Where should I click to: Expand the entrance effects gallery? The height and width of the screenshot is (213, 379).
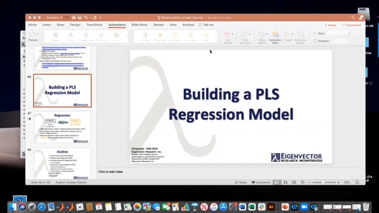click(126, 37)
